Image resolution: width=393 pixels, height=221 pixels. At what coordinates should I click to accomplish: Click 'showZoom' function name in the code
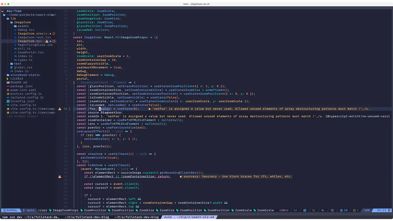coord(95,154)
